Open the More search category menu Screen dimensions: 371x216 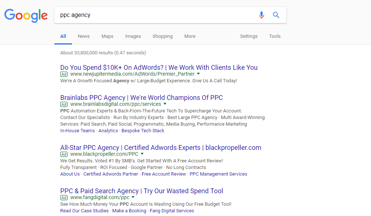190,36
